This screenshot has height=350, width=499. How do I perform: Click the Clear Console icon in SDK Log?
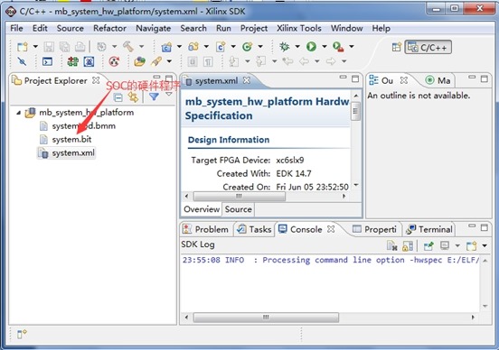391,245
